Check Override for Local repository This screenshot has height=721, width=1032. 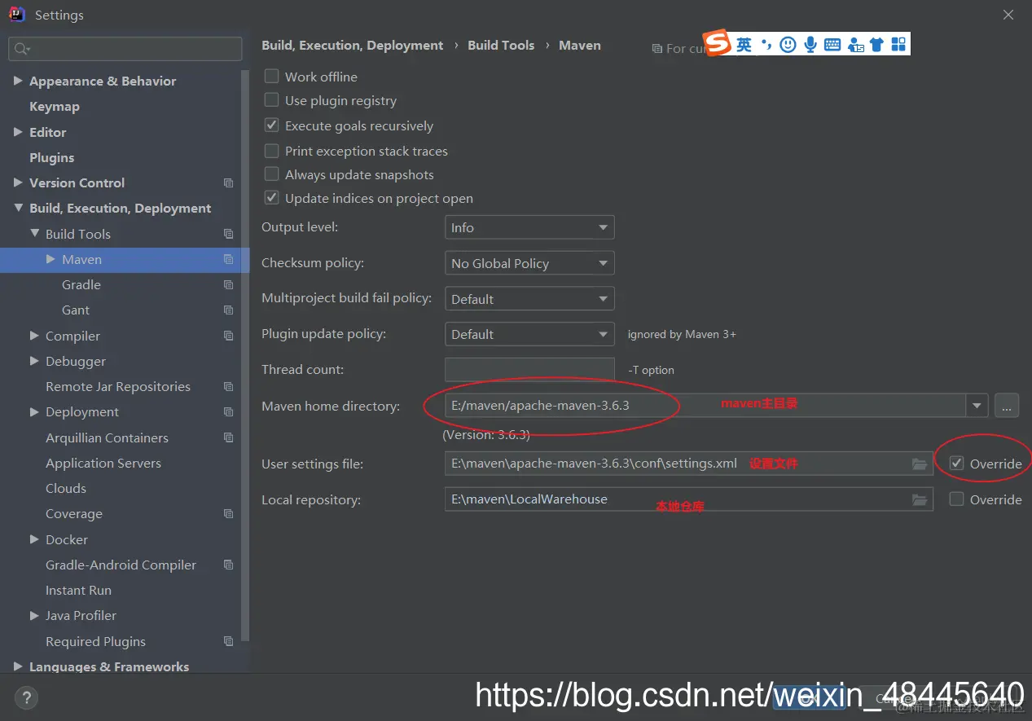[x=956, y=499]
